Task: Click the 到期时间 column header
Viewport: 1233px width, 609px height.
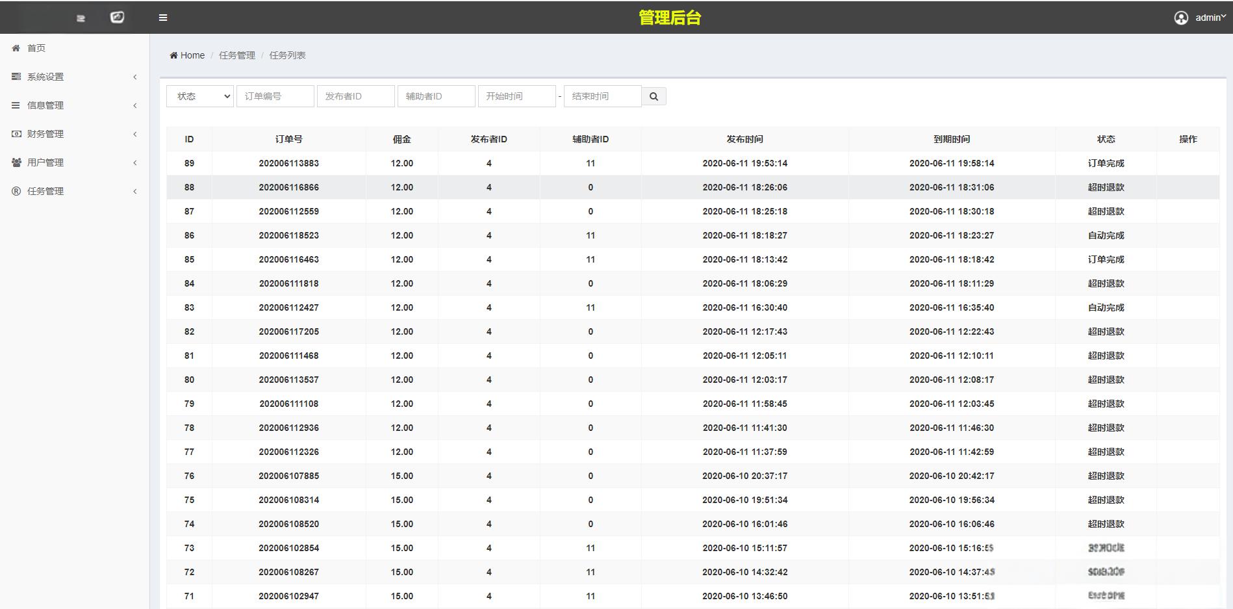Action: click(x=952, y=139)
